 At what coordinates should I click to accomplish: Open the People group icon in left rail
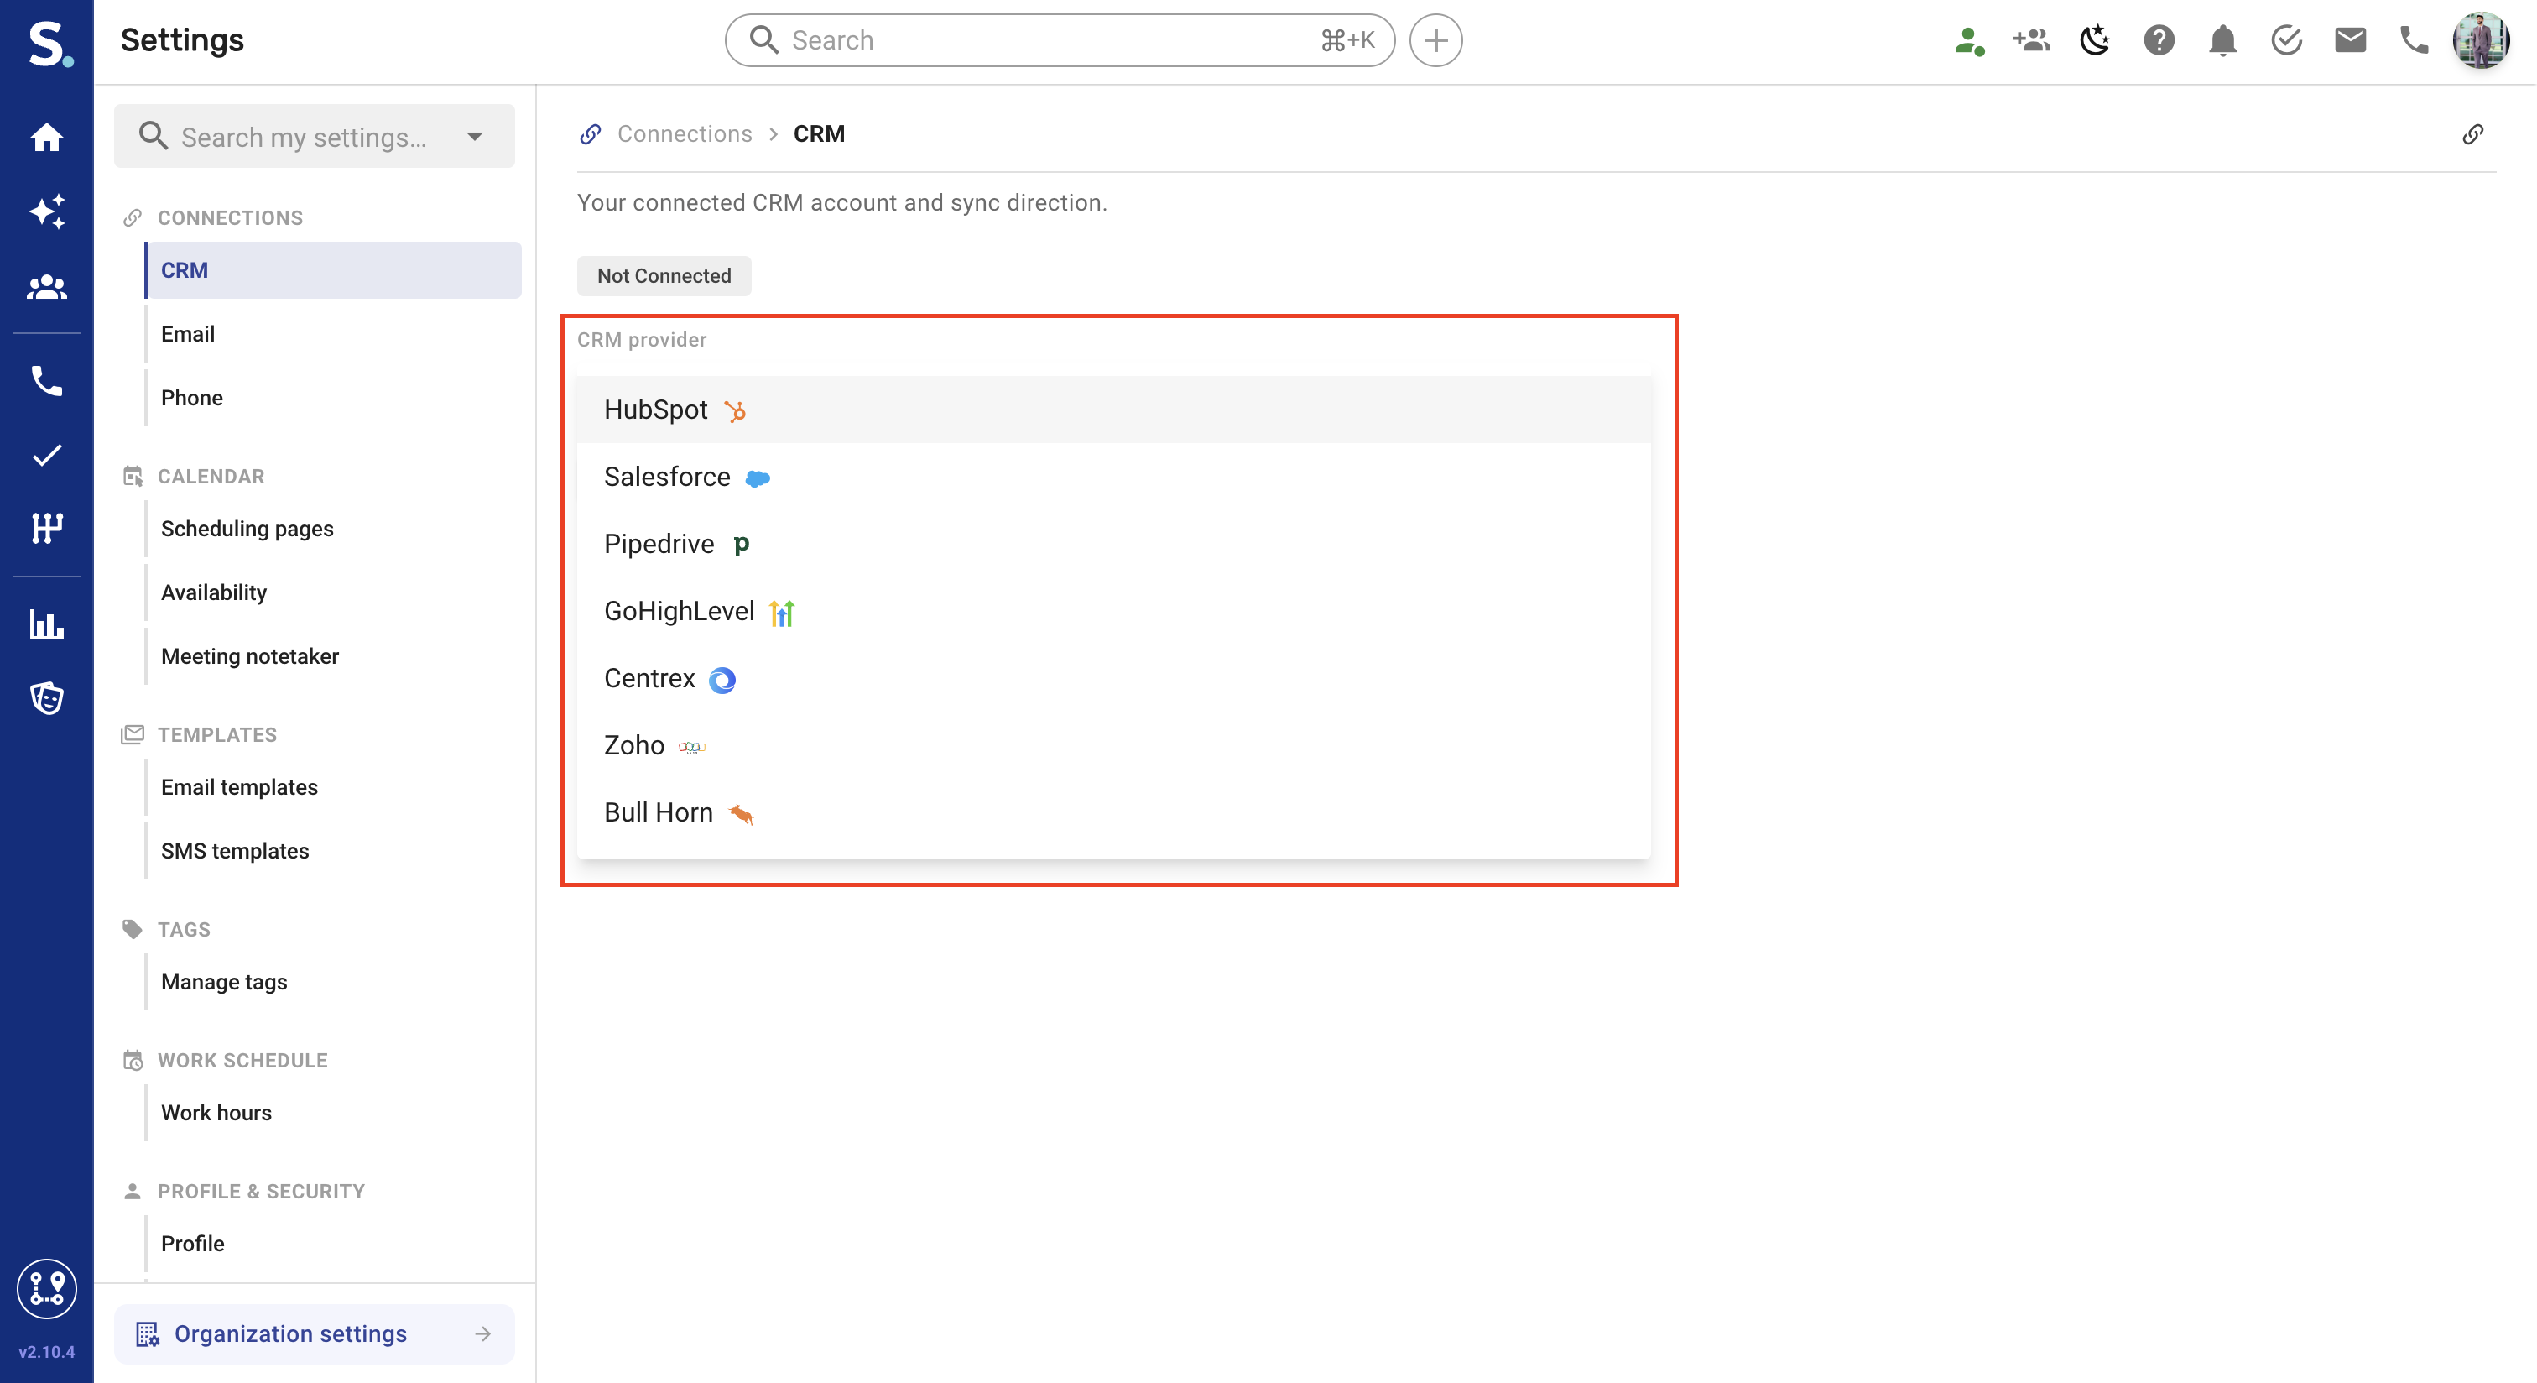coord(46,287)
